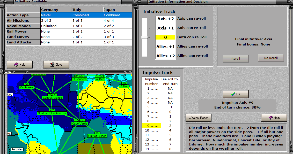Click impulse number 10 row
The width and height of the screenshot is (293, 154).
tap(161, 130)
